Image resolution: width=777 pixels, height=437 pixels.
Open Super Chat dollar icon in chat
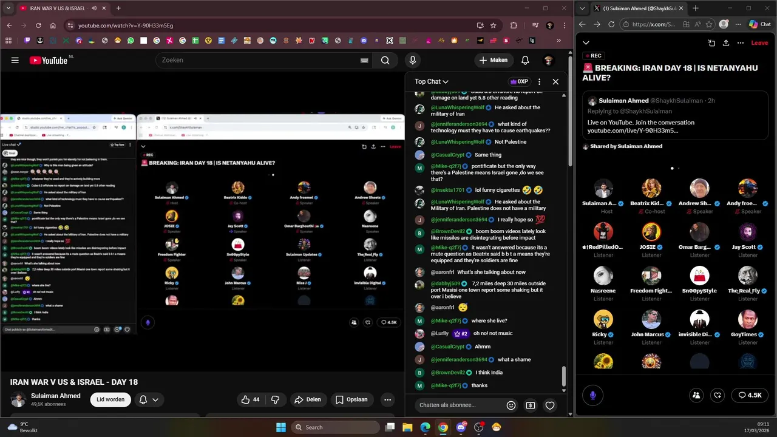click(x=531, y=405)
